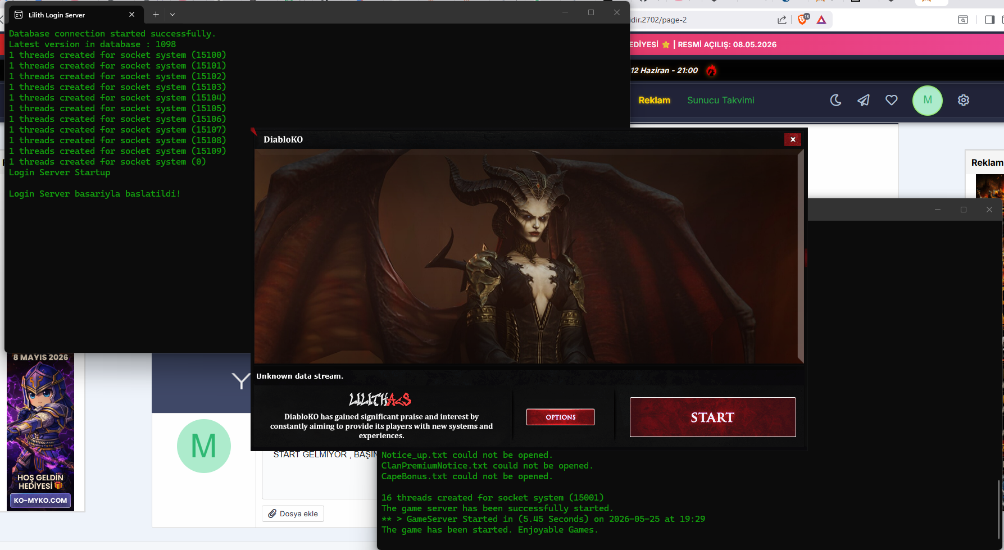Image resolution: width=1004 pixels, height=550 pixels.
Task: Click the paper plane messages icon
Action: point(864,100)
